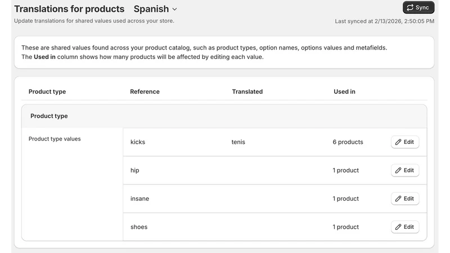Click the 'Product type values' label

click(x=55, y=139)
